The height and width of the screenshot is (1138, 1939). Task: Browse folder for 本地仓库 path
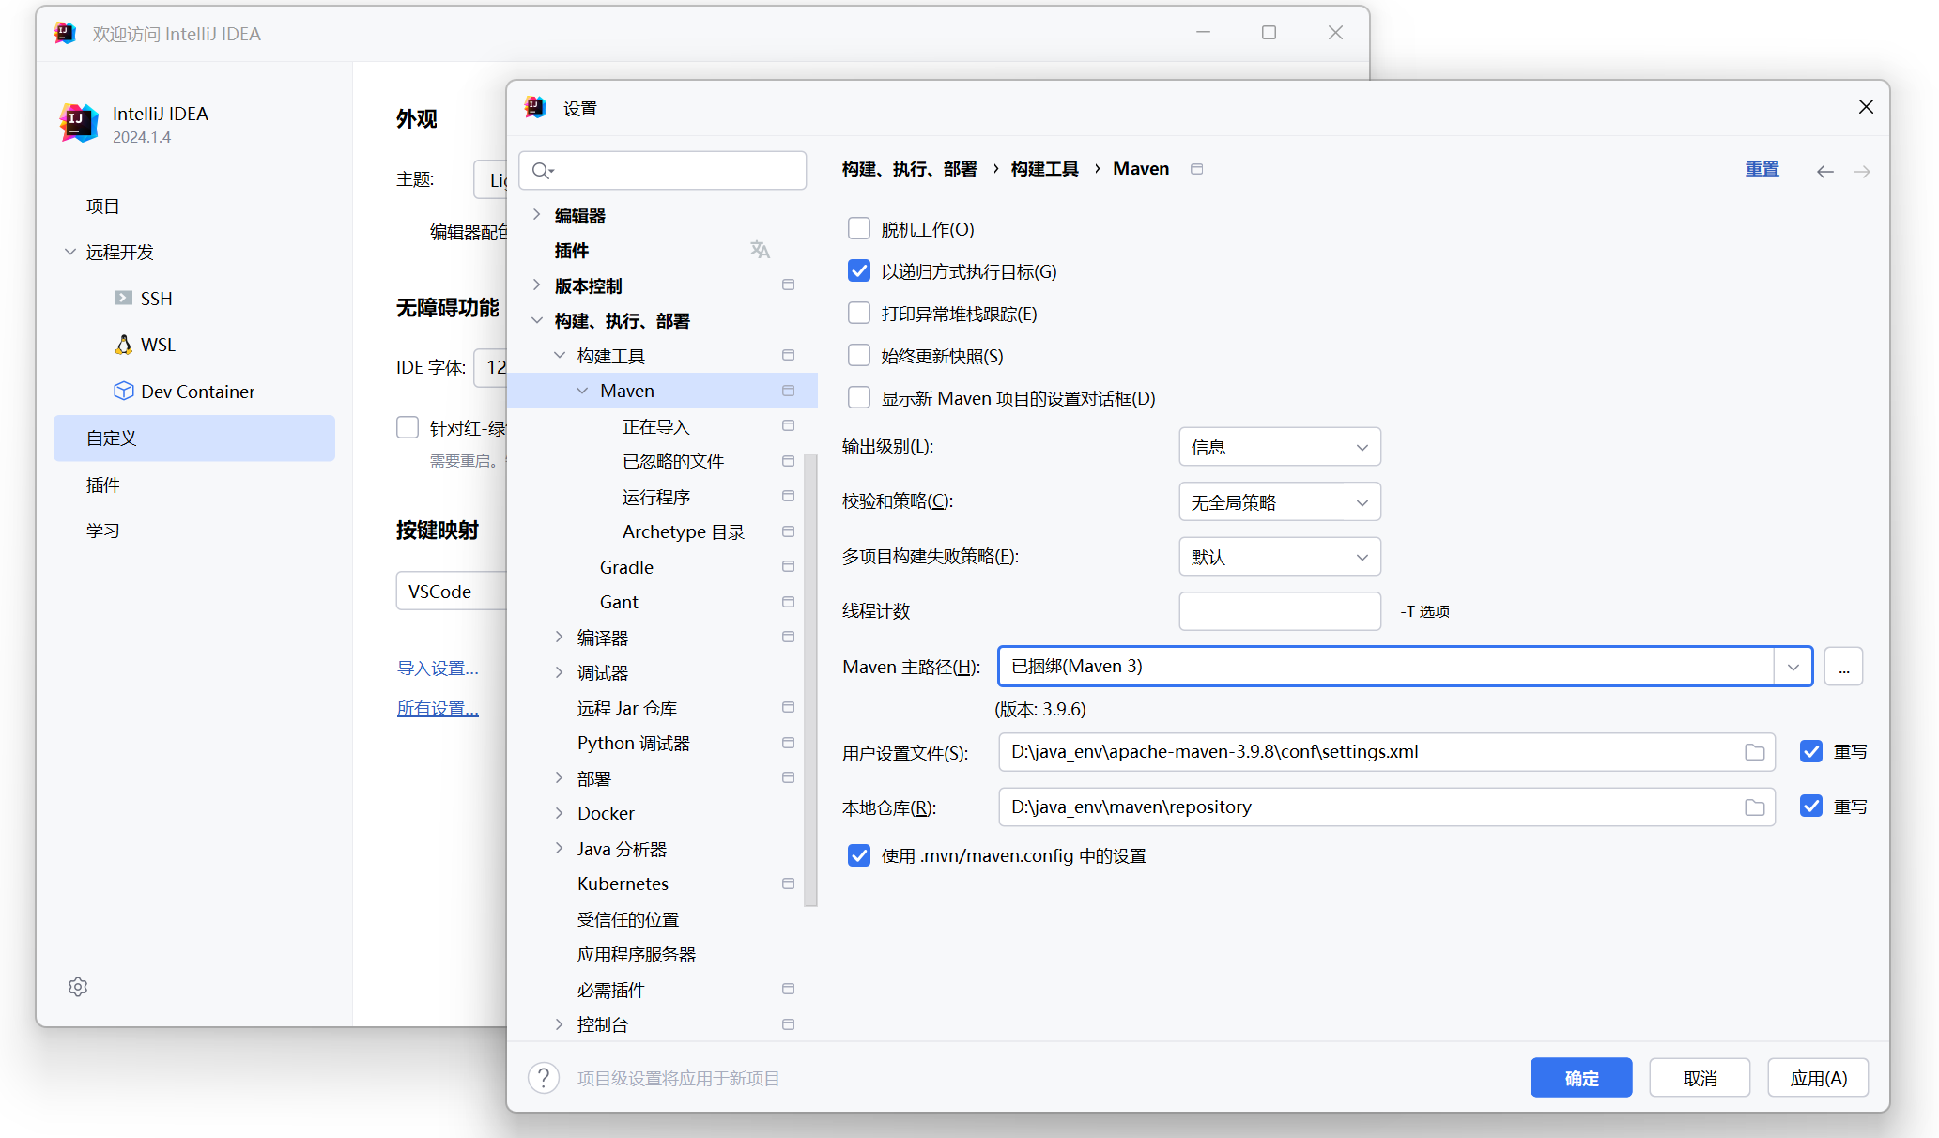pyautogui.click(x=1754, y=807)
